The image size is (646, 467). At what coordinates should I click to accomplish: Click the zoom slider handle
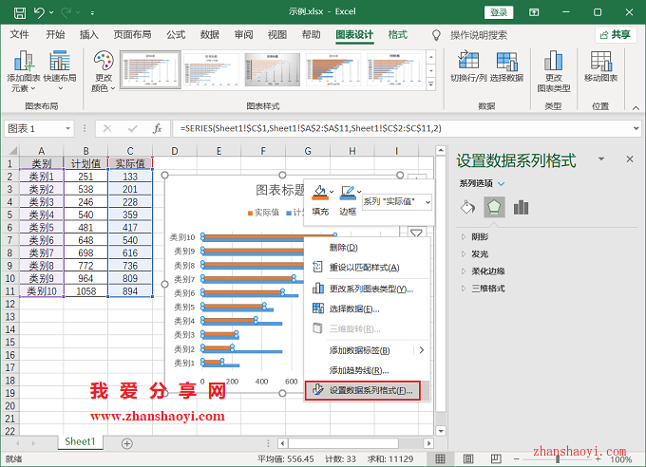tap(558, 458)
